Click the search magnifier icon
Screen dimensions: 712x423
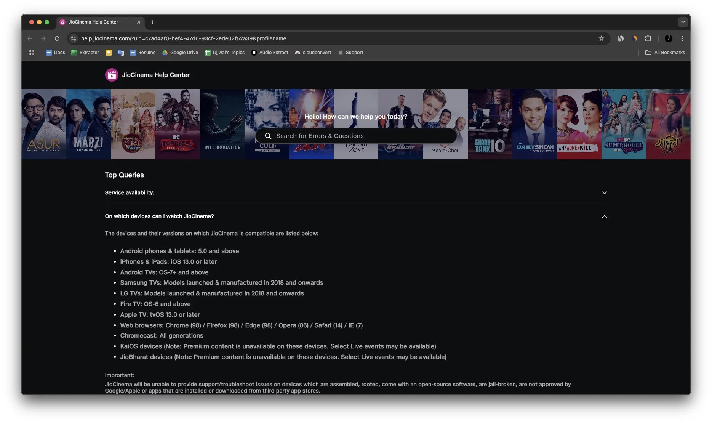pyautogui.click(x=268, y=136)
